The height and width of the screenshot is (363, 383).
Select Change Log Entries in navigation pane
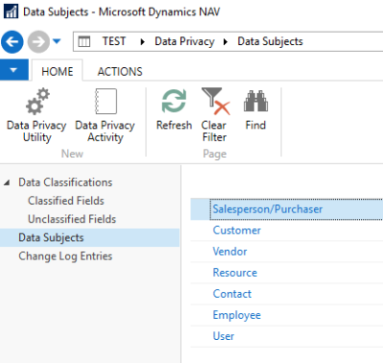pos(65,256)
